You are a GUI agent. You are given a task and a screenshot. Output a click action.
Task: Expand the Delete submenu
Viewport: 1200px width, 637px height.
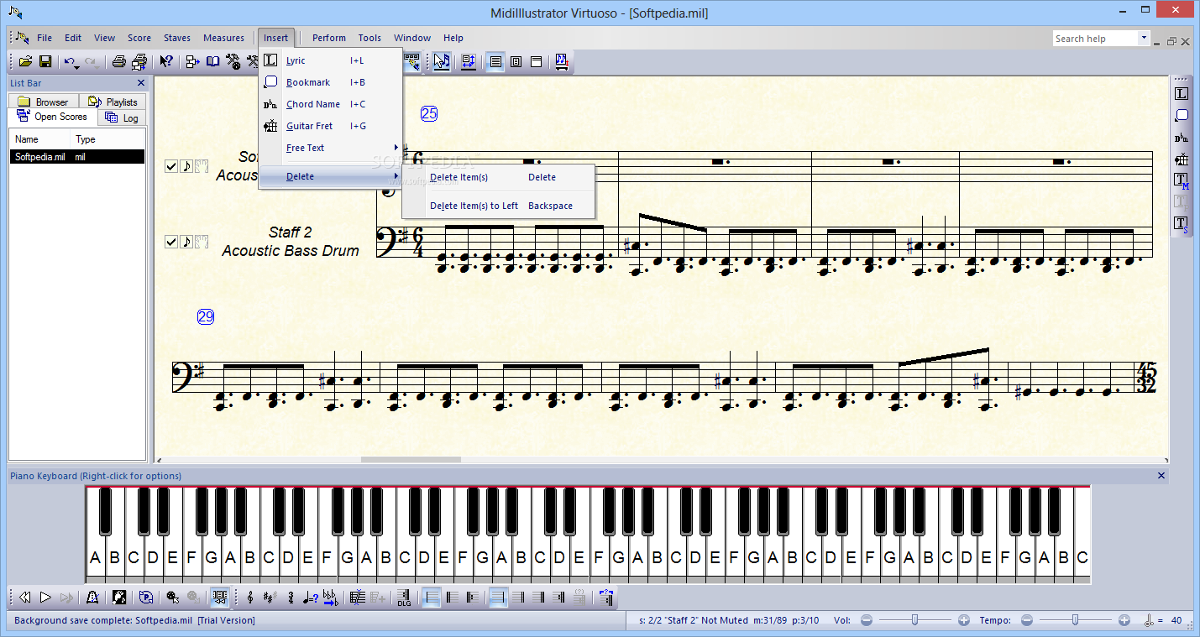[x=331, y=176]
